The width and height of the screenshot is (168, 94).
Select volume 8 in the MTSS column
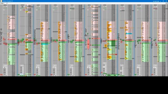(104, 67)
